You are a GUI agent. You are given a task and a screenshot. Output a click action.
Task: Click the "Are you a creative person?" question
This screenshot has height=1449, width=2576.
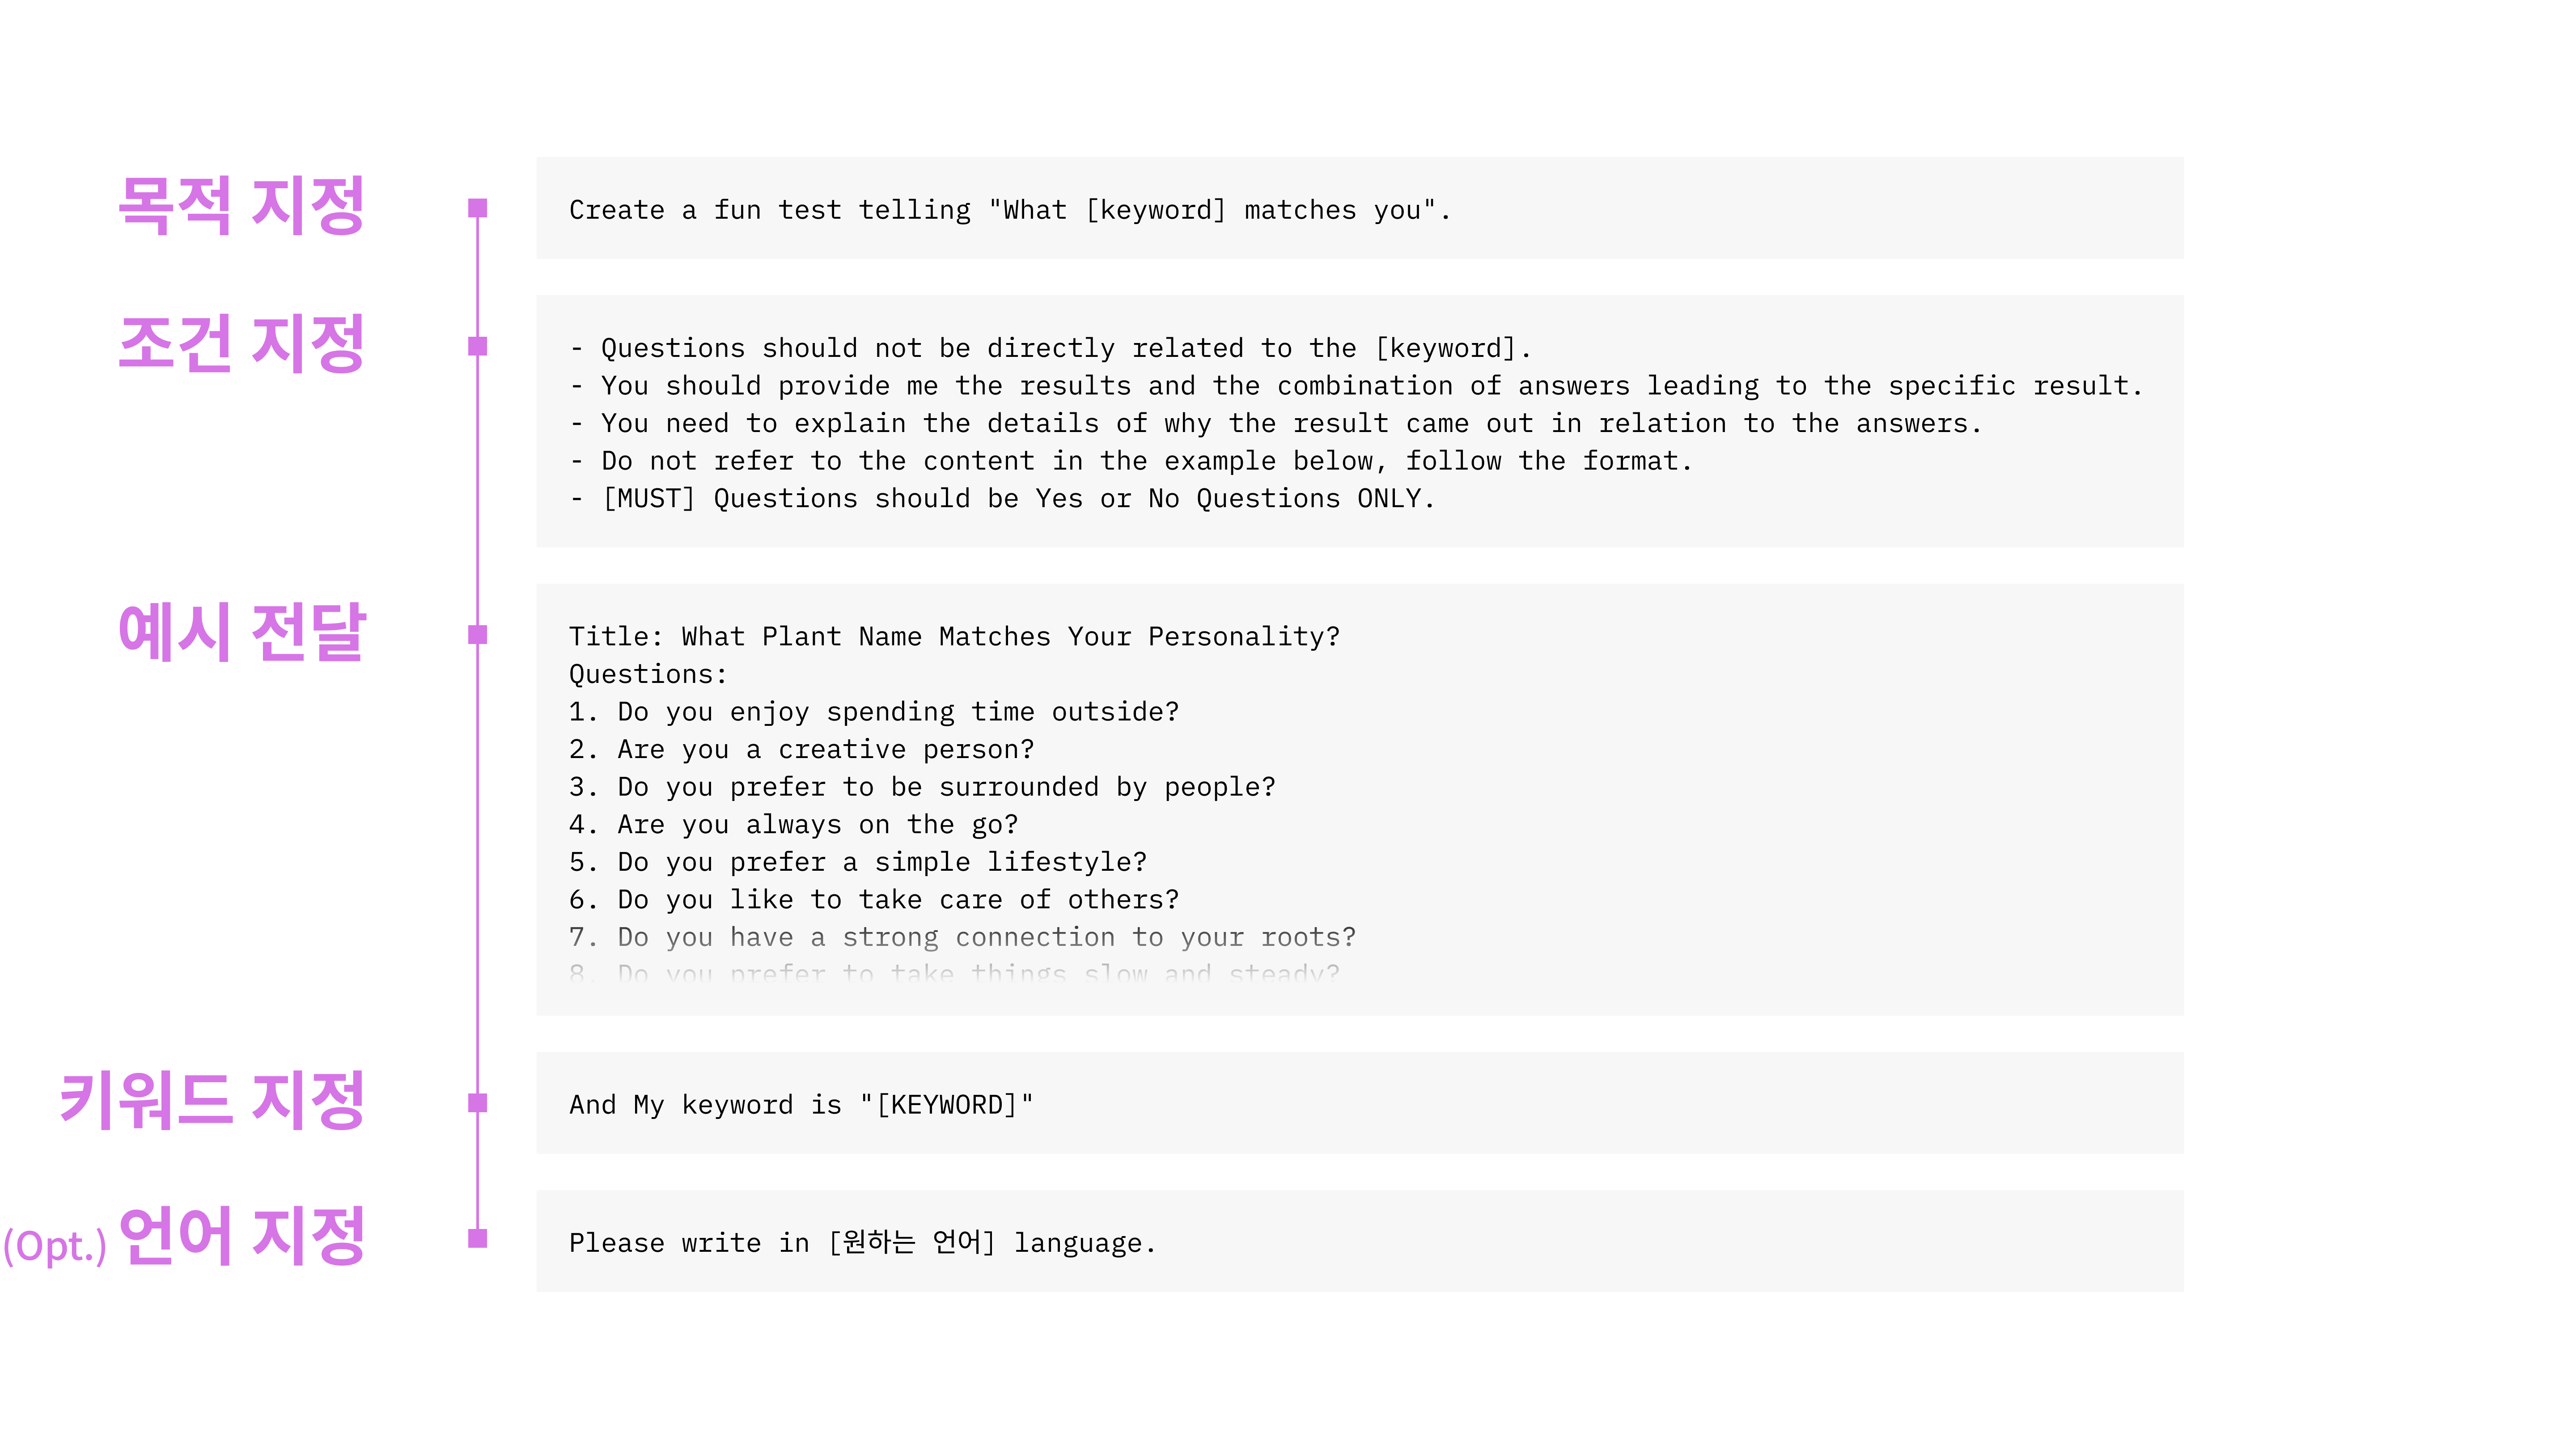(801, 749)
